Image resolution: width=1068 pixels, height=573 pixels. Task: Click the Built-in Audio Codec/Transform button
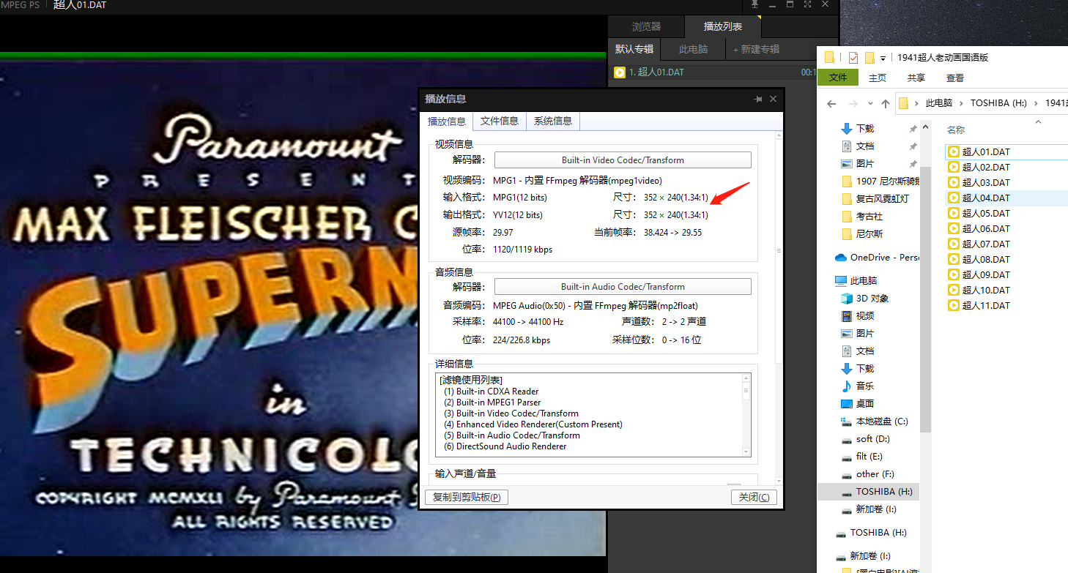coord(623,287)
